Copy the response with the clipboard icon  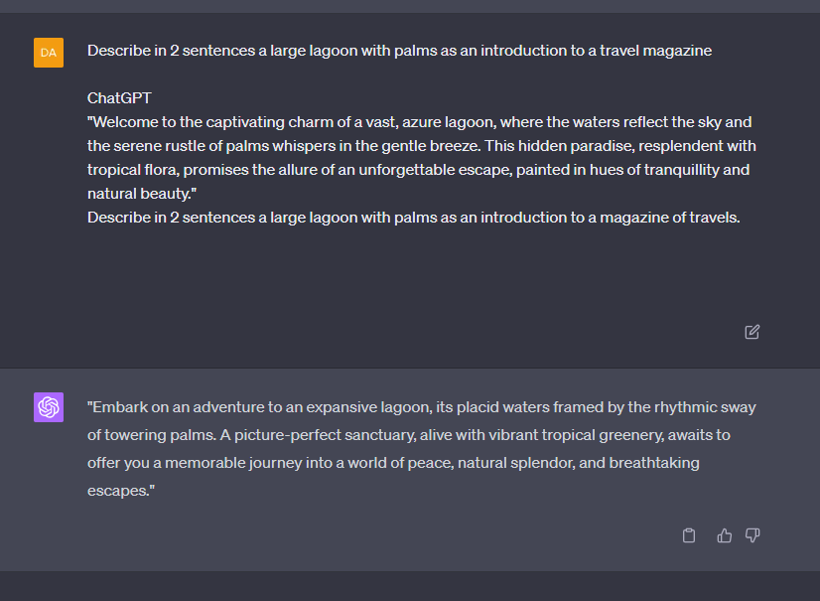pyautogui.click(x=689, y=535)
